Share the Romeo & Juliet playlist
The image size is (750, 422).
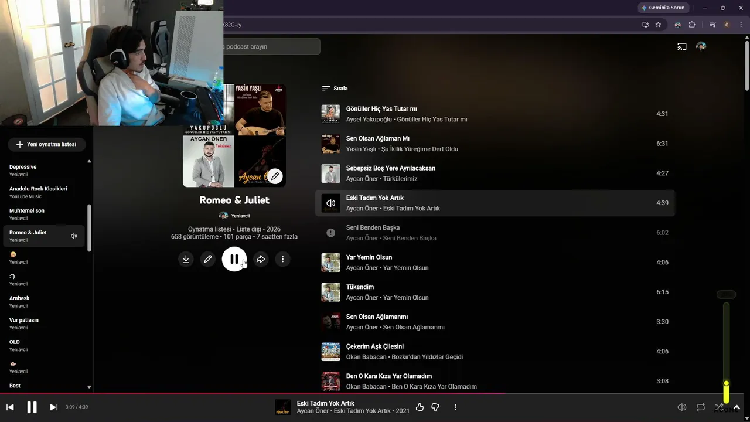(261, 259)
